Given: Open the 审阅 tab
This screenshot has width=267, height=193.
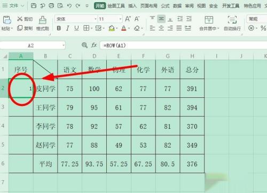Looking at the screenshot, I should [x=190, y=6].
